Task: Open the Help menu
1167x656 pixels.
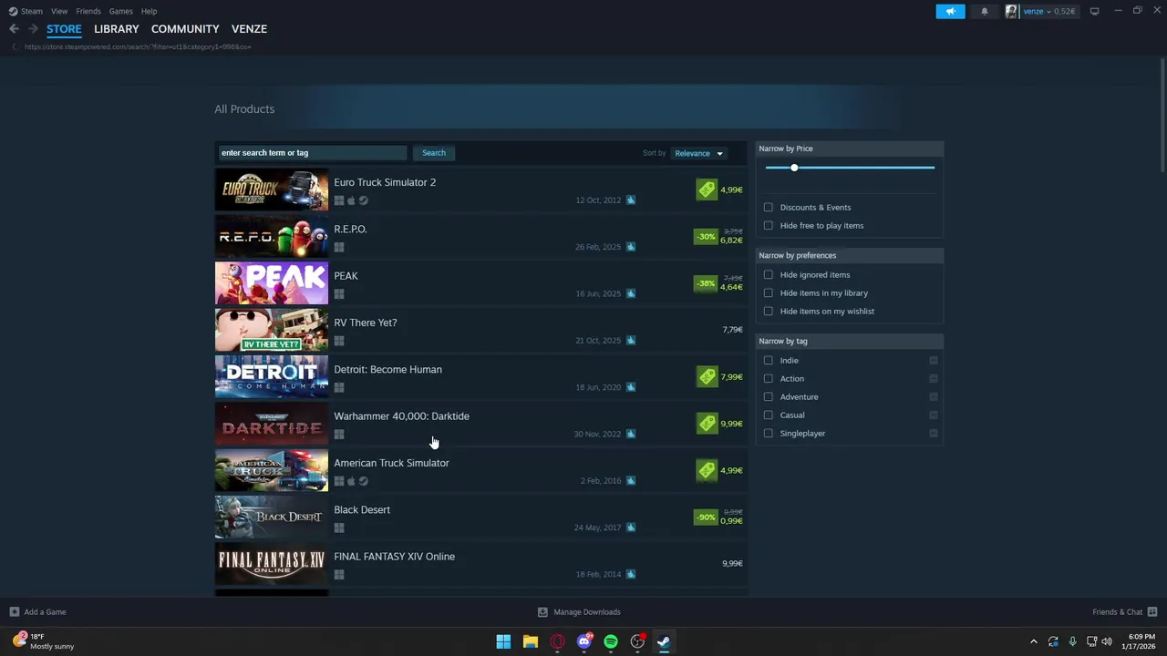Action: (x=149, y=11)
